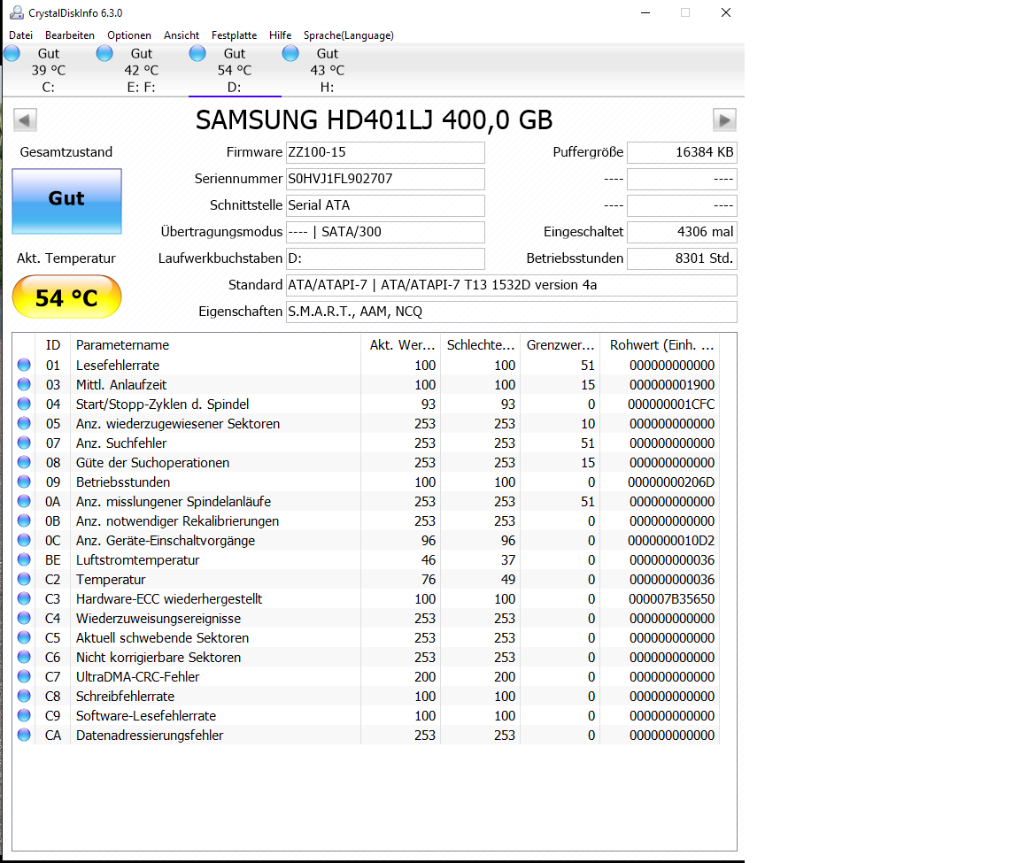Click status orb for Hardware-ECC wiederhergestellt
This screenshot has height=863, width=1020.
[x=24, y=598]
